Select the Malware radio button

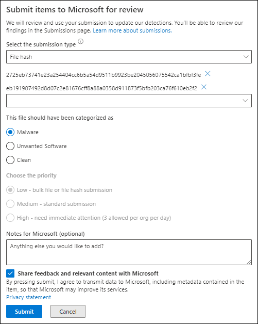pyautogui.click(x=10, y=132)
